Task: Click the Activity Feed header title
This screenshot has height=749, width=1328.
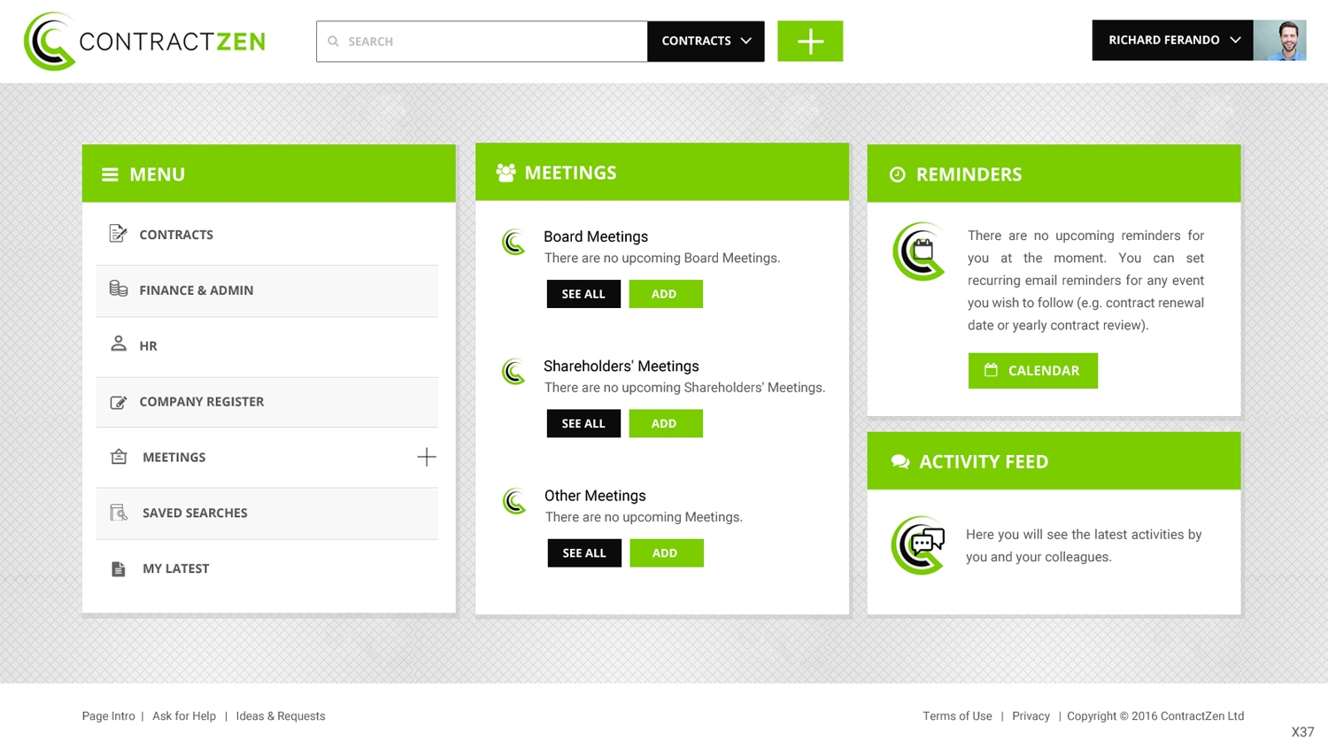Action: click(984, 461)
